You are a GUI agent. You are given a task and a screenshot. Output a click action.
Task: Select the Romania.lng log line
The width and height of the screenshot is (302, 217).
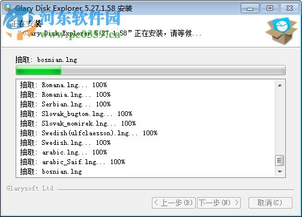click(x=65, y=94)
